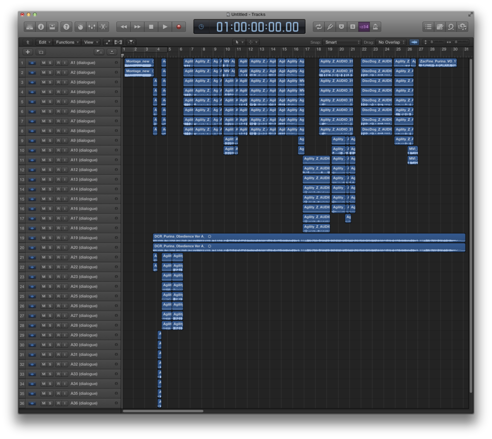Image resolution: width=492 pixels, height=439 pixels.
Task: Open the Snap dropdown set to Smart
Action: click(342, 42)
